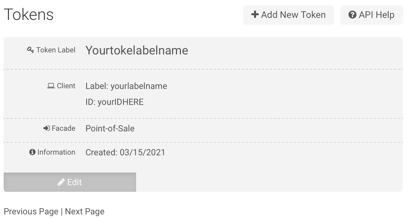Open the API Help page

pos(371,15)
